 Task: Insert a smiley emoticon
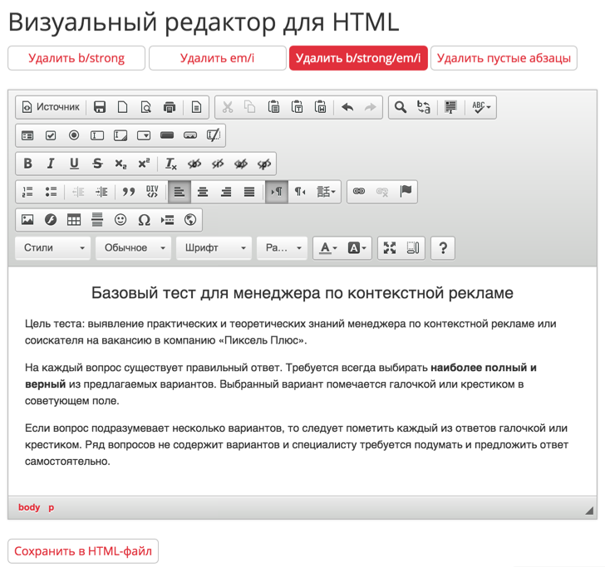tap(121, 220)
